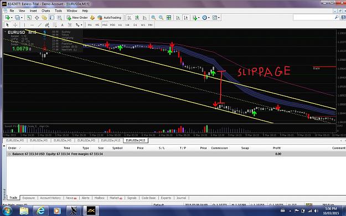This screenshot has height=216, width=346.
Task: Switch chart to M5 timeframe
Action: (x=97, y=25)
